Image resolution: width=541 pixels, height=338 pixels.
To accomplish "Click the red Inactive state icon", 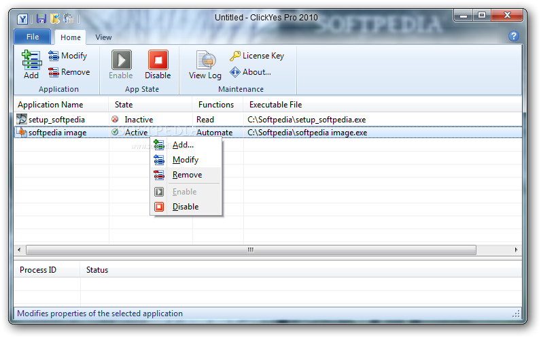I will point(115,119).
